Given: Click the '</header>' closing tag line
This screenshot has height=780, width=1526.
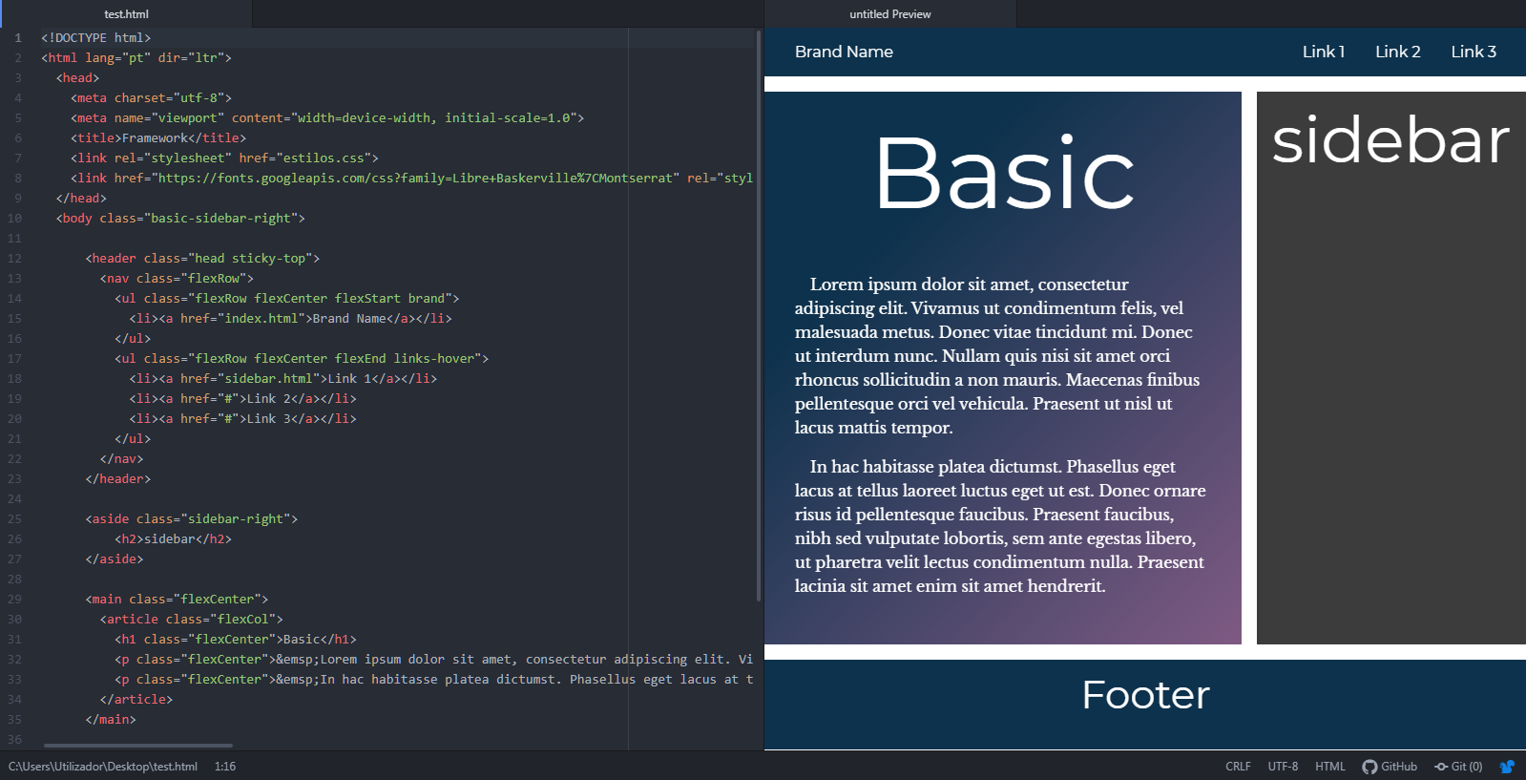Looking at the screenshot, I should (x=118, y=479).
